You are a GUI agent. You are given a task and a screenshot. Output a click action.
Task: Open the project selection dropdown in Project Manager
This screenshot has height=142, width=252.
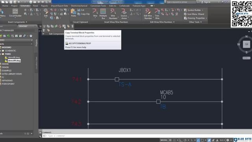pos(31,40)
